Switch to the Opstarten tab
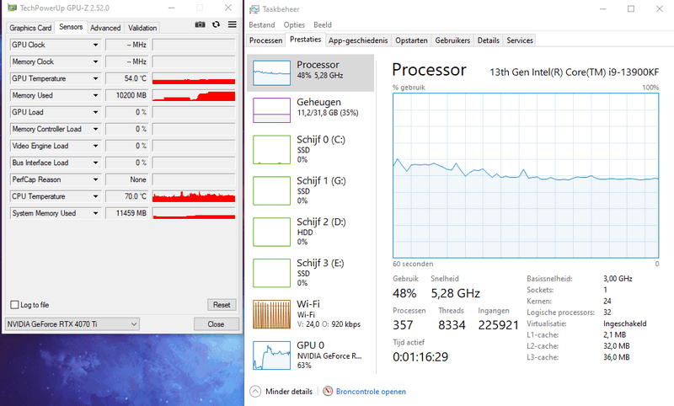The image size is (674, 406). (x=411, y=40)
